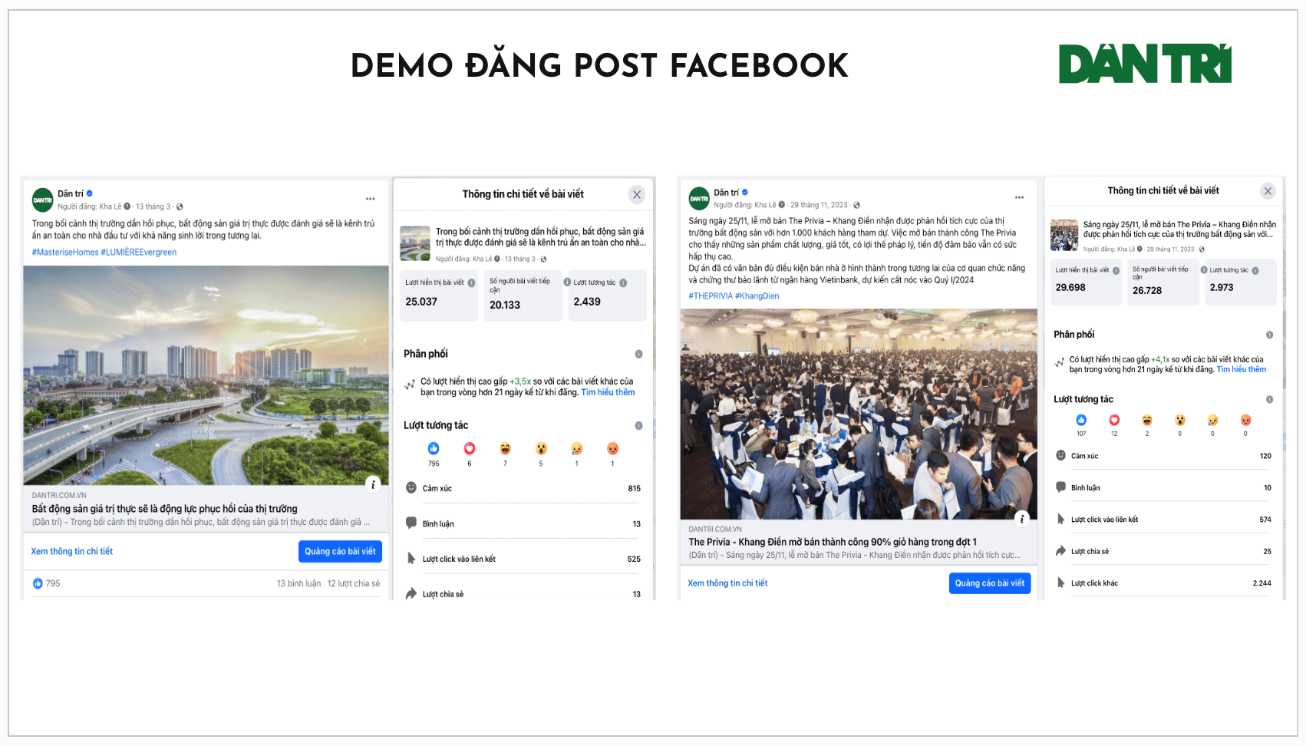Click #MasteriseHomes hashtag
Image resolution: width=1306 pixels, height=746 pixels.
(65, 252)
